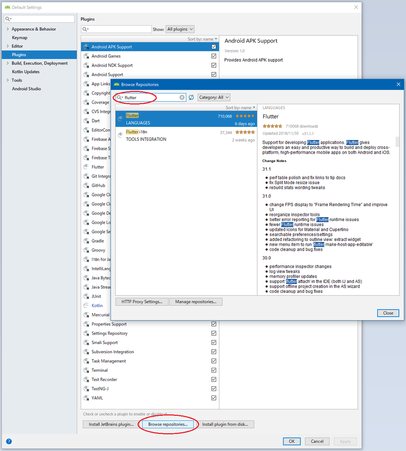Select the Plugins settings category
Image resolution: width=406 pixels, height=451 pixels.
39,55
